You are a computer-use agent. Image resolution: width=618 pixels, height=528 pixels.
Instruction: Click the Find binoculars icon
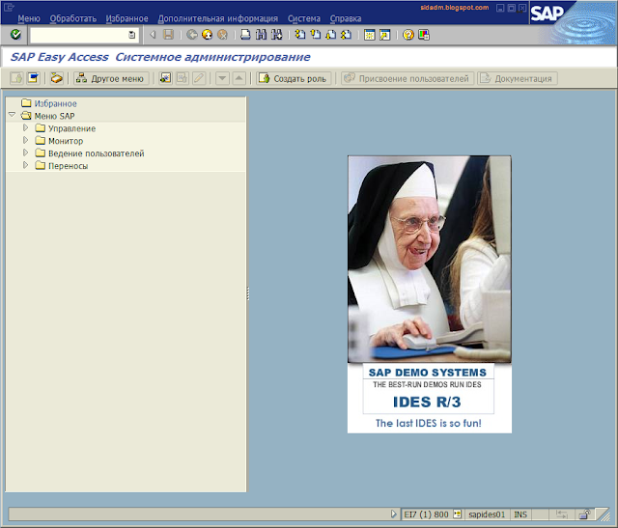pyautogui.click(x=261, y=35)
